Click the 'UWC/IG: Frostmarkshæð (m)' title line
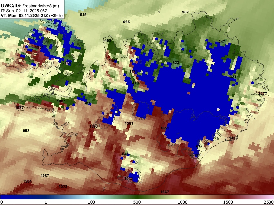The height and width of the screenshot is (205, 274). coord(30,6)
